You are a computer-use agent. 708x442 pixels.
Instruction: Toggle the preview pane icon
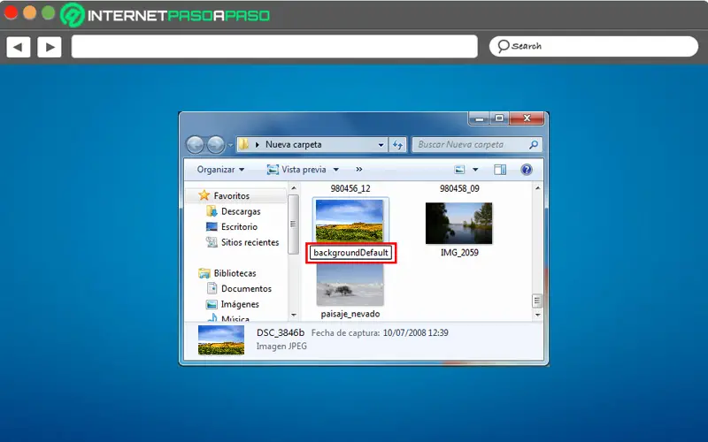pyautogui.click(x=500, y=170)
